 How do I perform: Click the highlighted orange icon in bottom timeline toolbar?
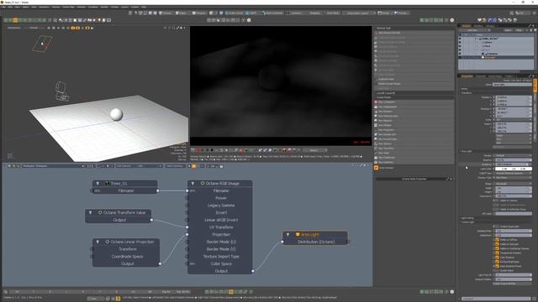(x=231, y=292)
